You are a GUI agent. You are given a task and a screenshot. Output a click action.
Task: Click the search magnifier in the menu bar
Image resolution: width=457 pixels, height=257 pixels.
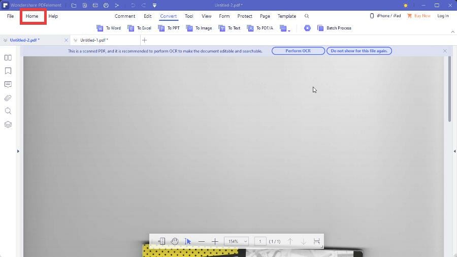307,16
